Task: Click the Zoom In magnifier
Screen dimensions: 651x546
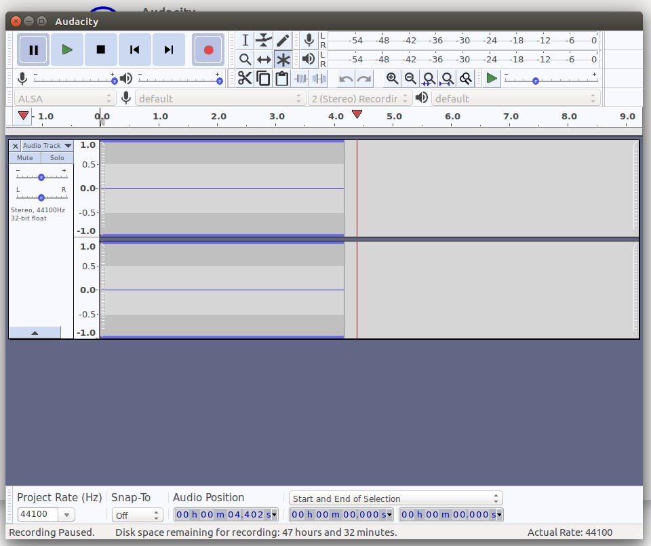Action: coord(392,79)
